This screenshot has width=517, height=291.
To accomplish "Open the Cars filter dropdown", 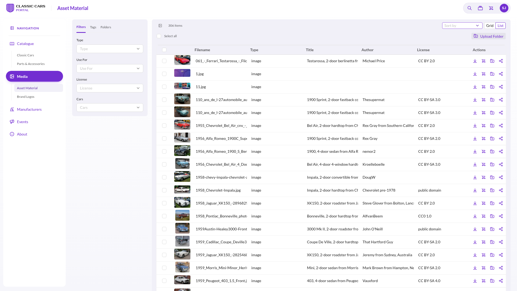I will (x=110, y=108).
